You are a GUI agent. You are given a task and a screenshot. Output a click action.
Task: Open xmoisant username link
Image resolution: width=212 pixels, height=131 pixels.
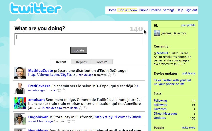(36, 100)
